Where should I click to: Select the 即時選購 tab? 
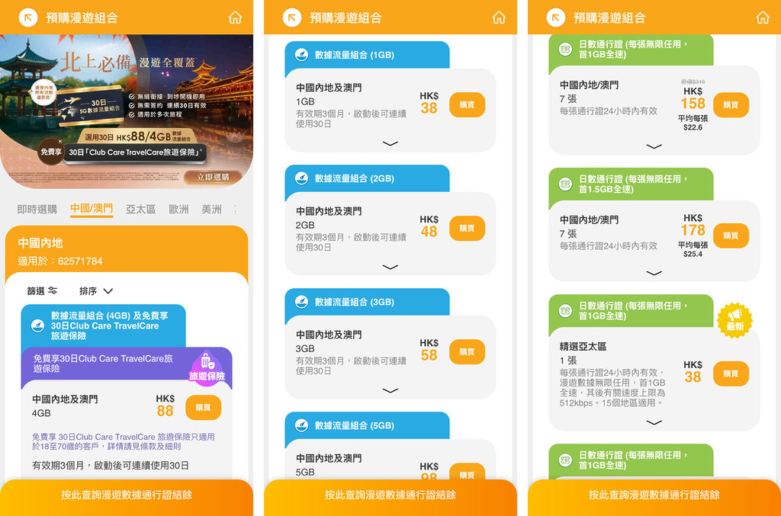37,209
